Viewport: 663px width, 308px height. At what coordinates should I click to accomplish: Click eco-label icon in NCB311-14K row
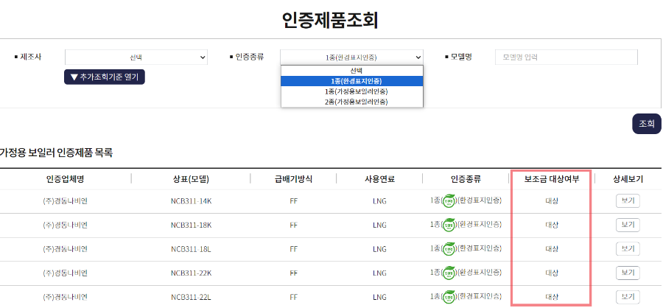(448, 201)
